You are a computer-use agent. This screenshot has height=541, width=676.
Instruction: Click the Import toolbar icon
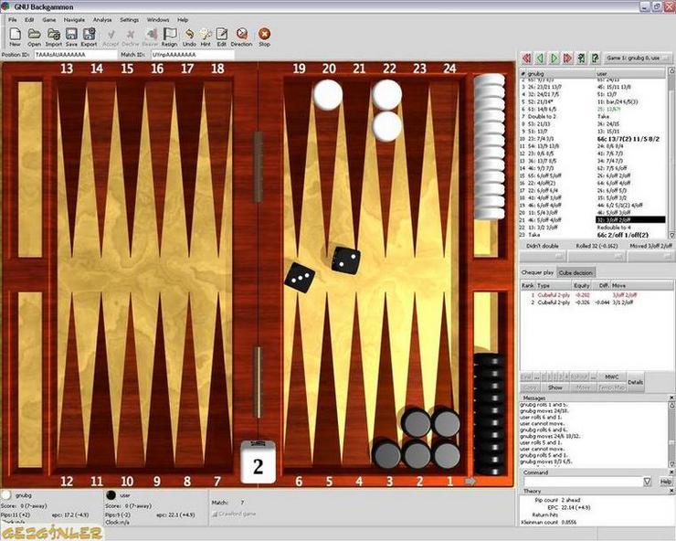click(x=54, y=37)
